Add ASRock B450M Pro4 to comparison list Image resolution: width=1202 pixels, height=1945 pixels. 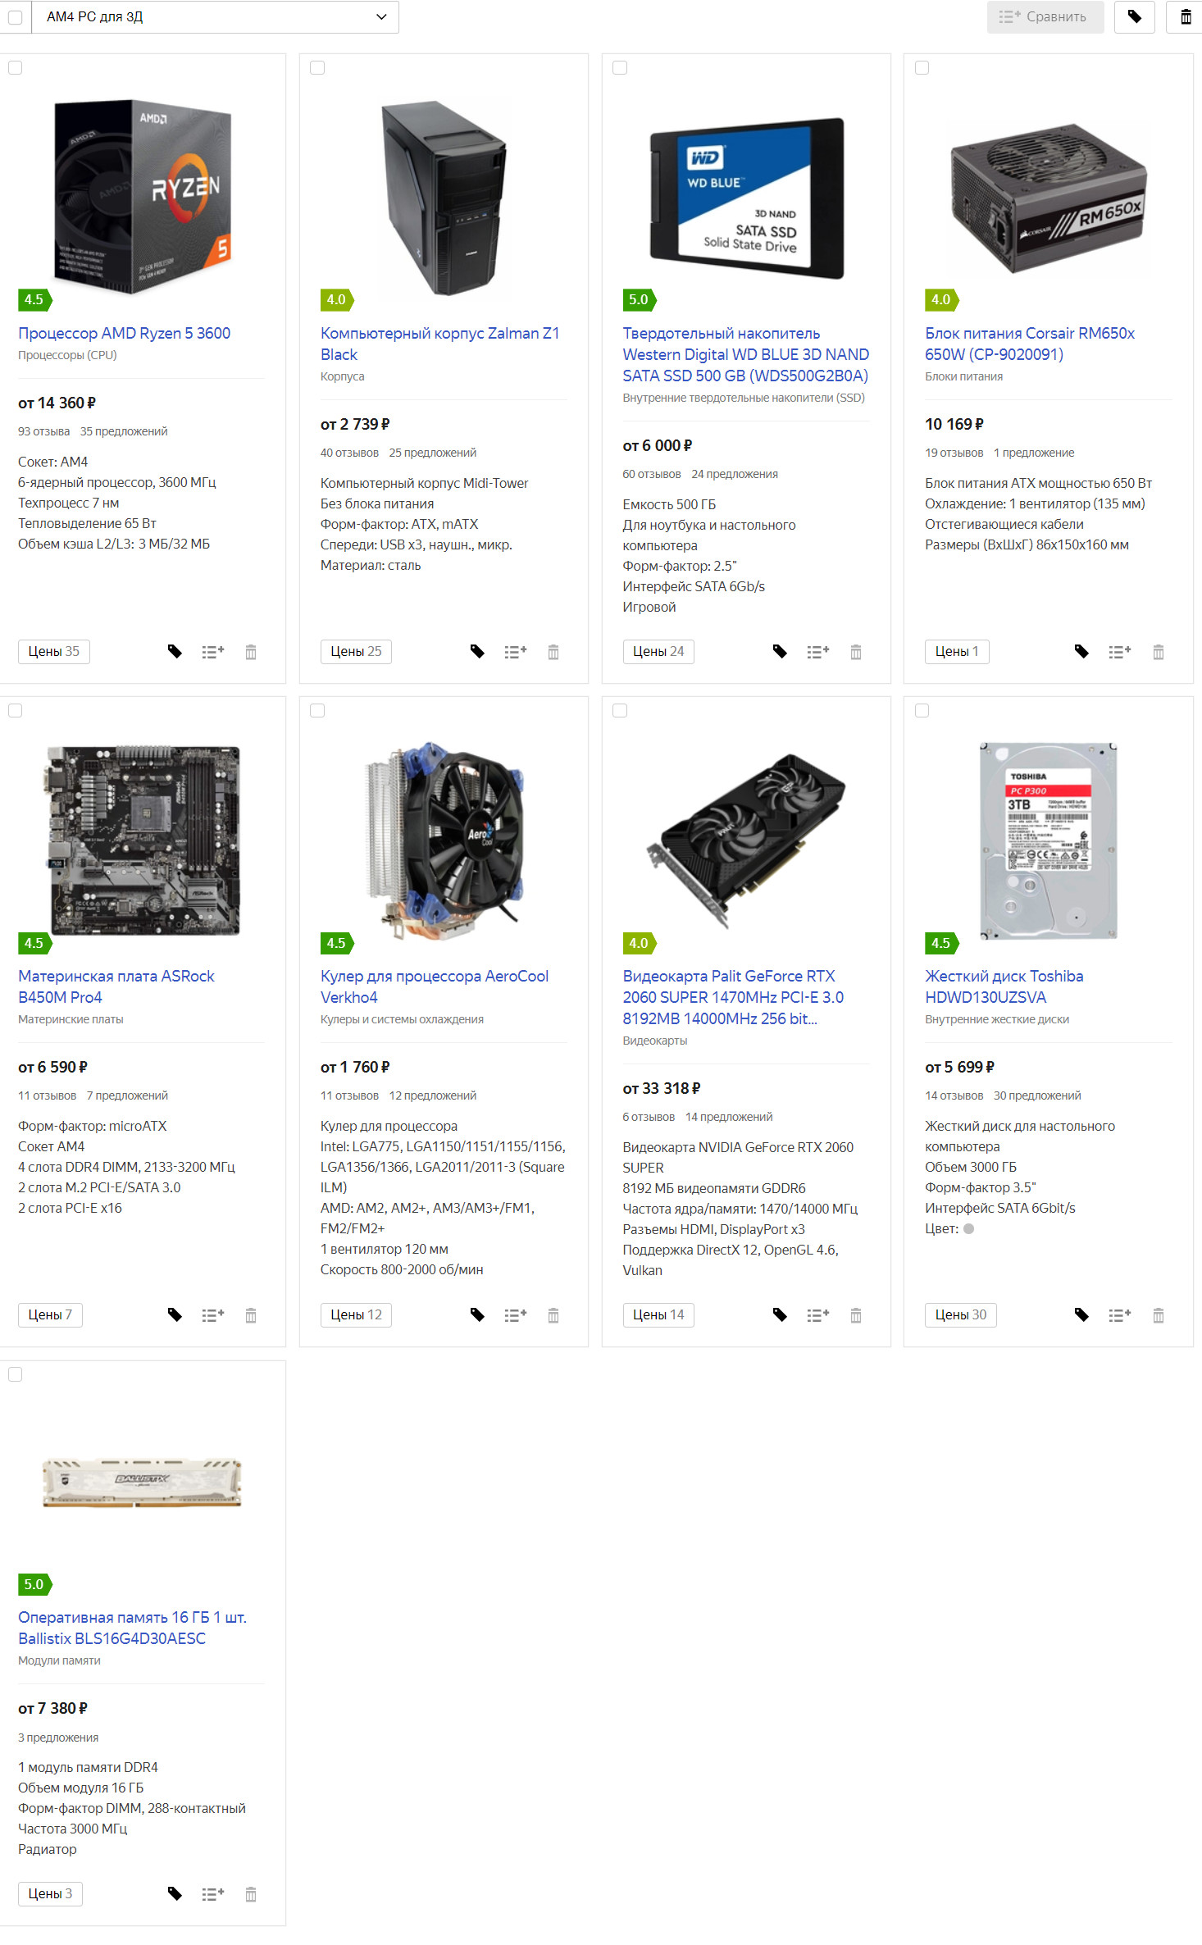click(213, 1315)
